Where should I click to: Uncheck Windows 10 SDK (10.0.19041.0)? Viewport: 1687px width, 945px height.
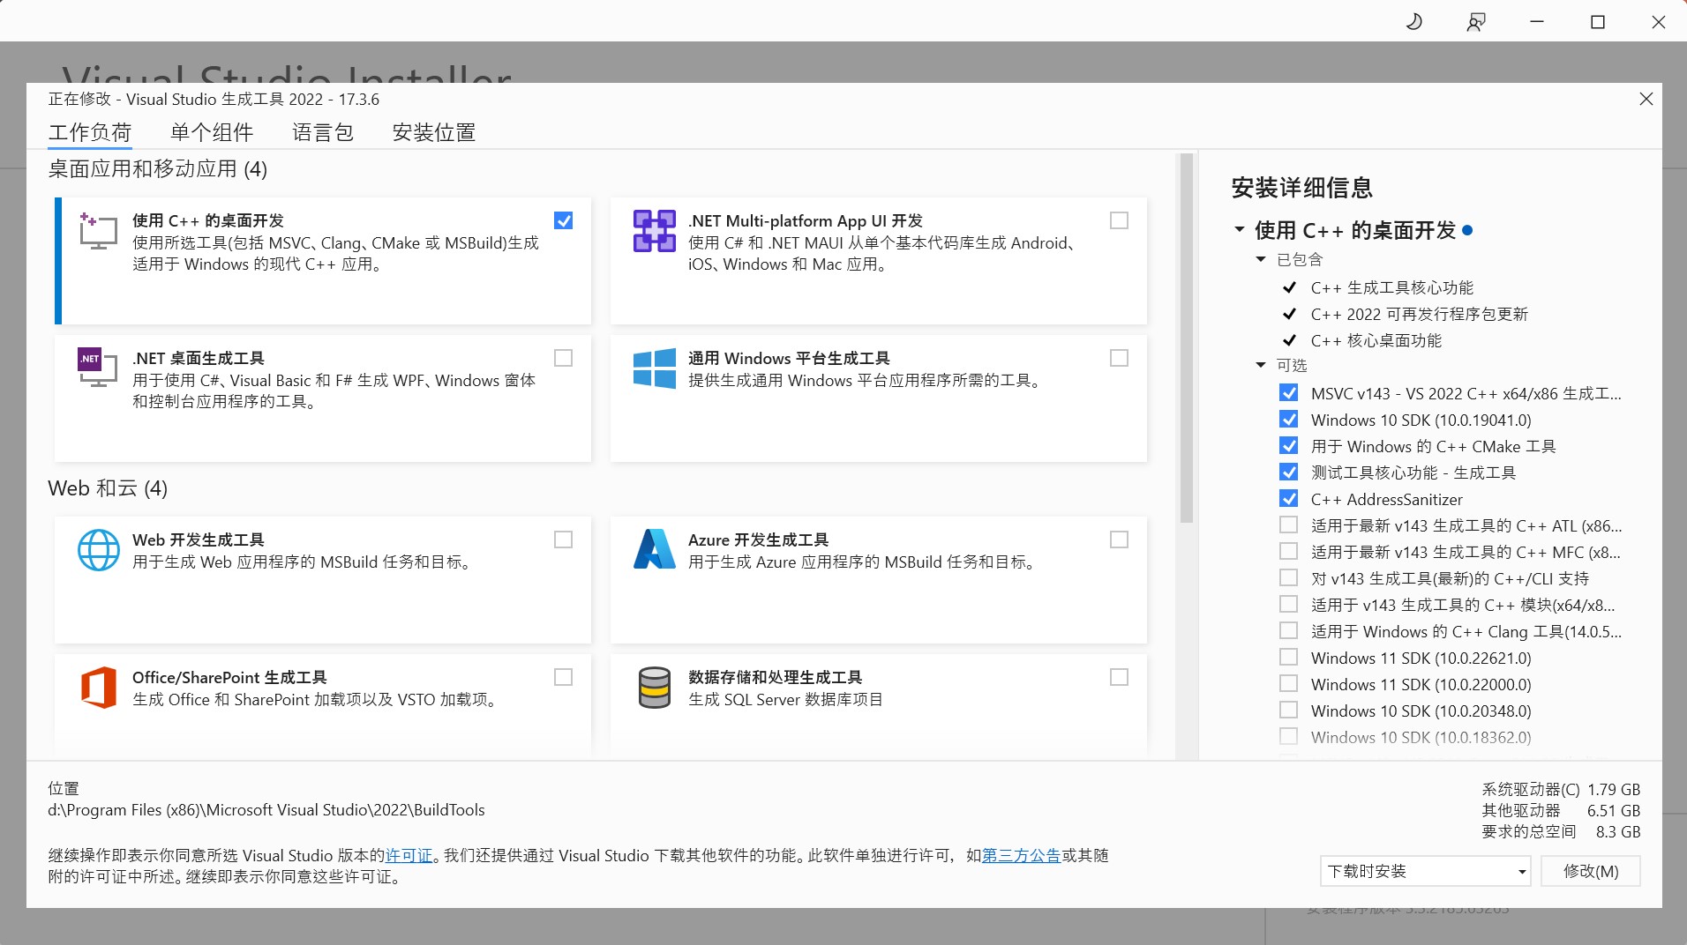pos(1288,420)
